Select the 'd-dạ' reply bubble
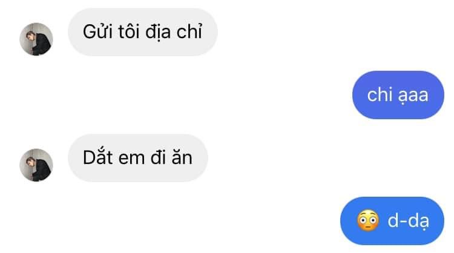This screenshot has height=253, width=454. [392, 220]
